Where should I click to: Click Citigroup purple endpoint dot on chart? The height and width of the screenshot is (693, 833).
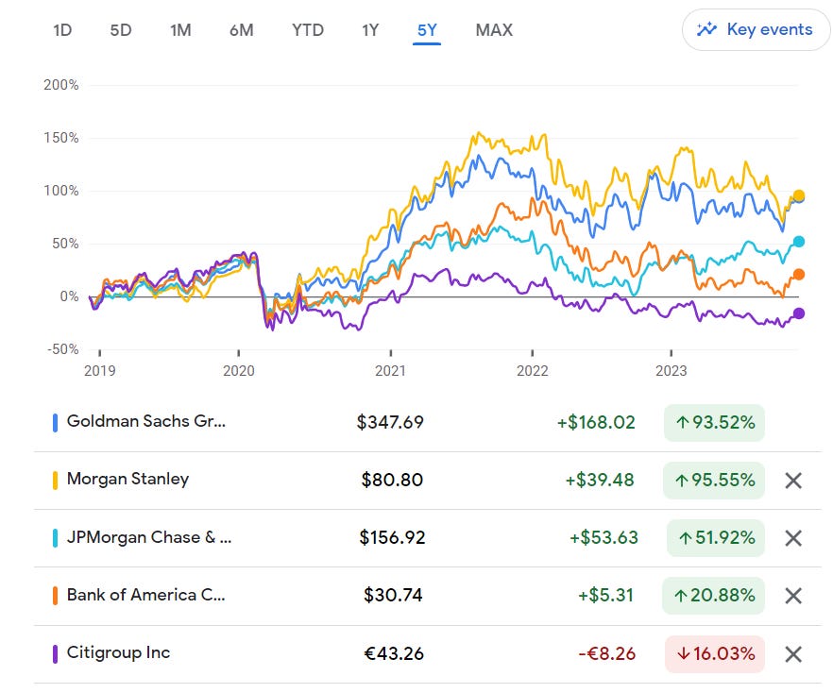click(798, 313)
